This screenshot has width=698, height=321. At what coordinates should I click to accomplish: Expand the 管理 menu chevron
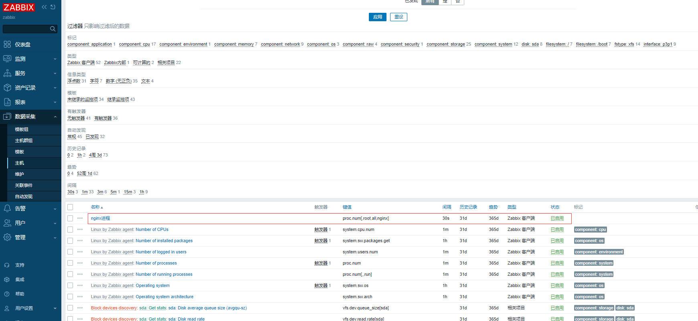(x=55, y=237)
